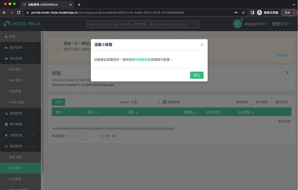Go to previous page arrow in pagination

click(x=74, y=136)
